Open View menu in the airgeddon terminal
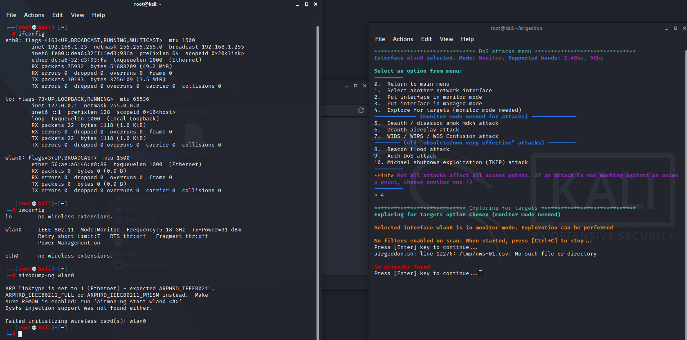This screenshot has height=340, width=687. pos(447,39)
